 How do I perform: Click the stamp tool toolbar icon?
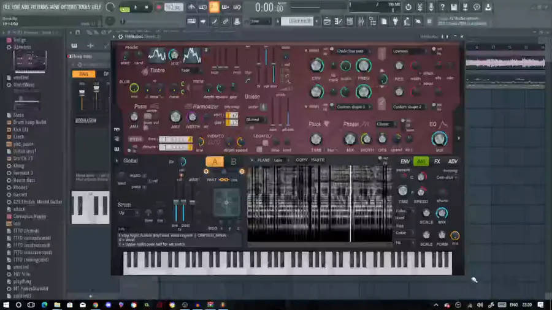coord(237,21)
